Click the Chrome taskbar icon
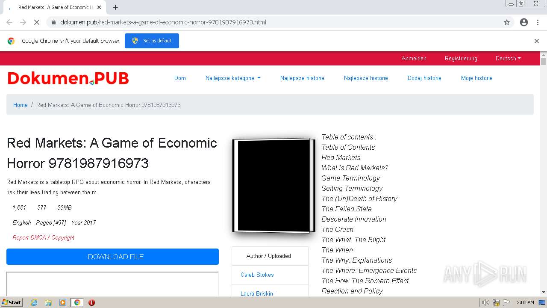The height and width of the screenshot is (308, 547). 77,302
